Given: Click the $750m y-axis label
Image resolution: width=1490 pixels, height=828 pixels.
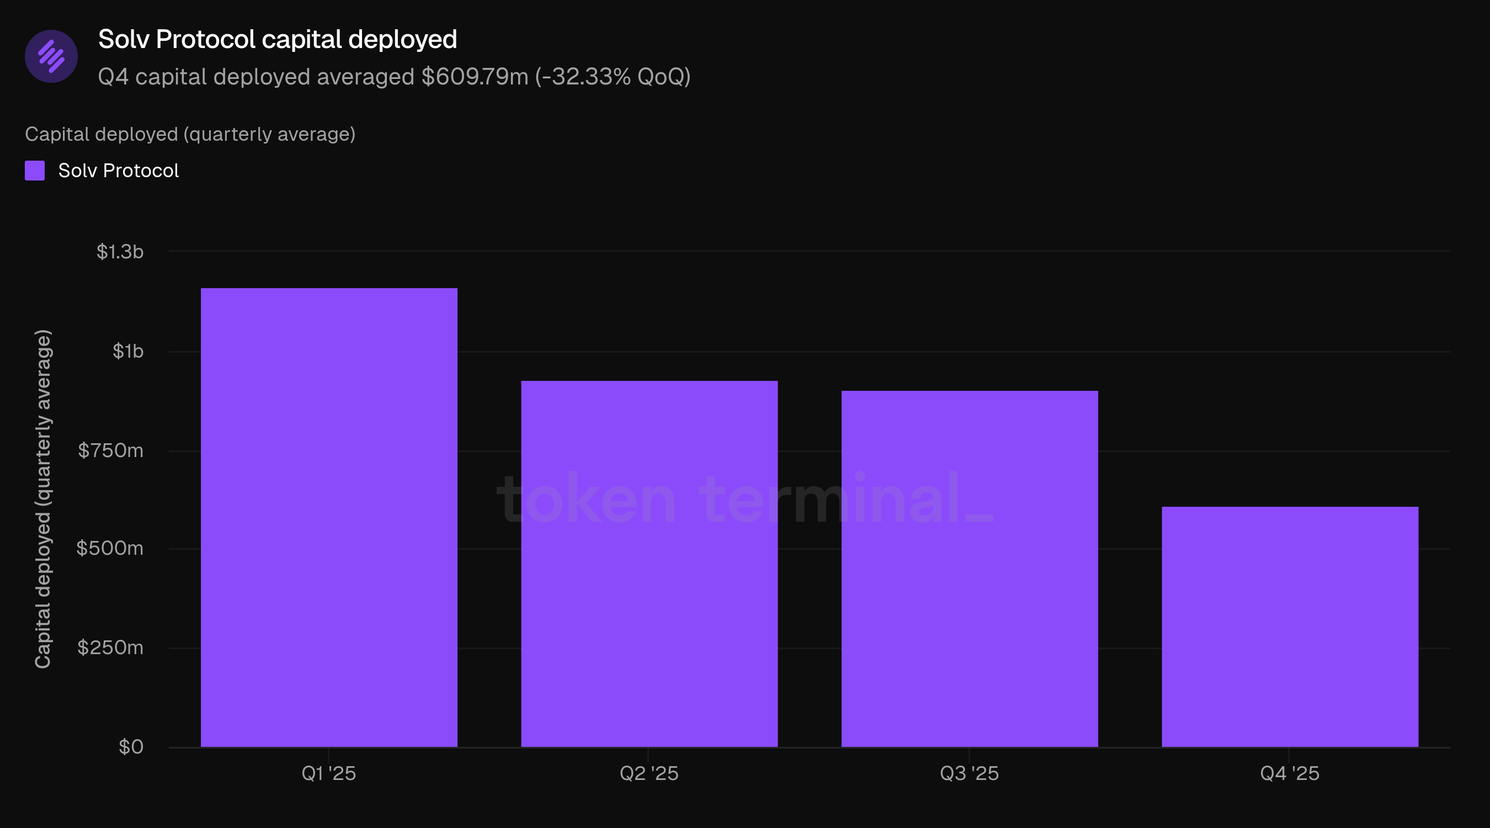Looking at the screenshot, I should click(x=110, y=450).
